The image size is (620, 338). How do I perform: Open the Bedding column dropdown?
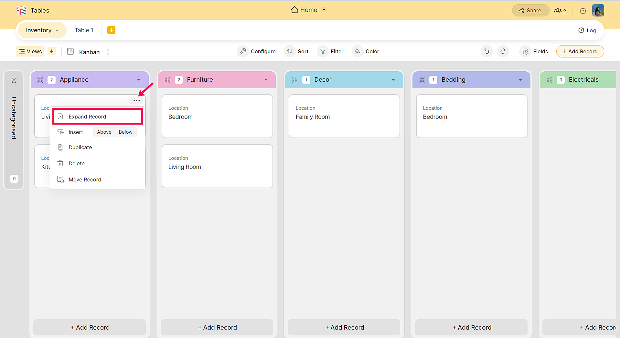520,80
